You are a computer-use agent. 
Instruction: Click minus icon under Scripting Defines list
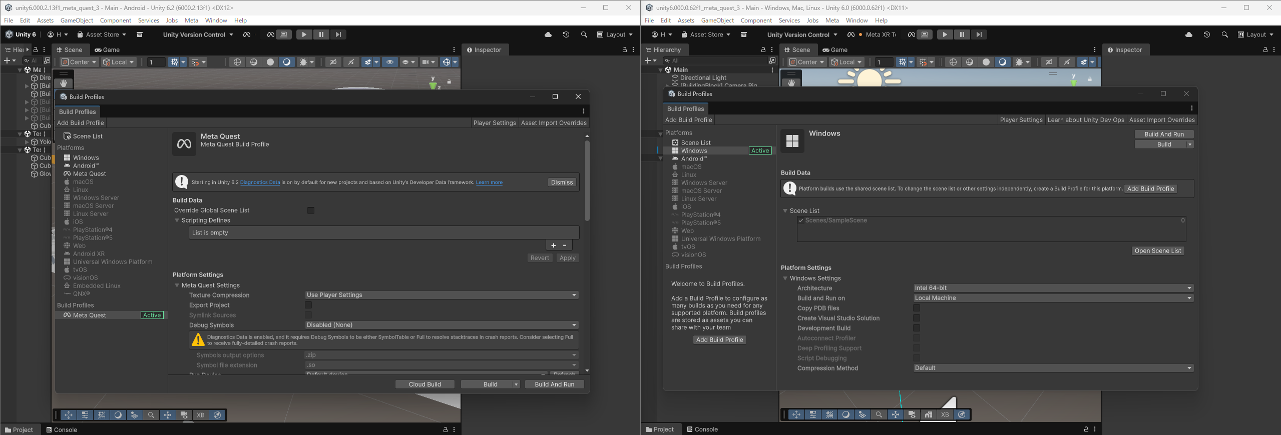coord(565,245)
